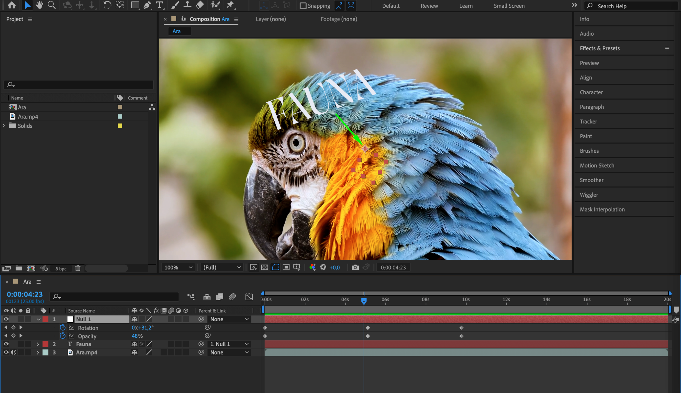Click the Rotation value 0x+31,2°

pyautogui.click(x=143, y=327)
